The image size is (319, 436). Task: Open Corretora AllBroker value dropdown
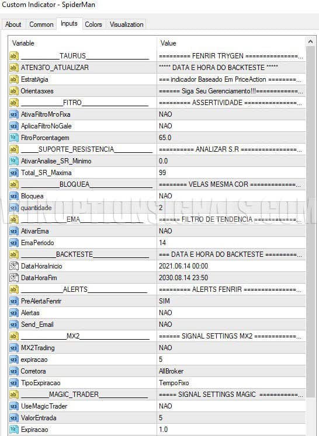(x=231, y=371)
